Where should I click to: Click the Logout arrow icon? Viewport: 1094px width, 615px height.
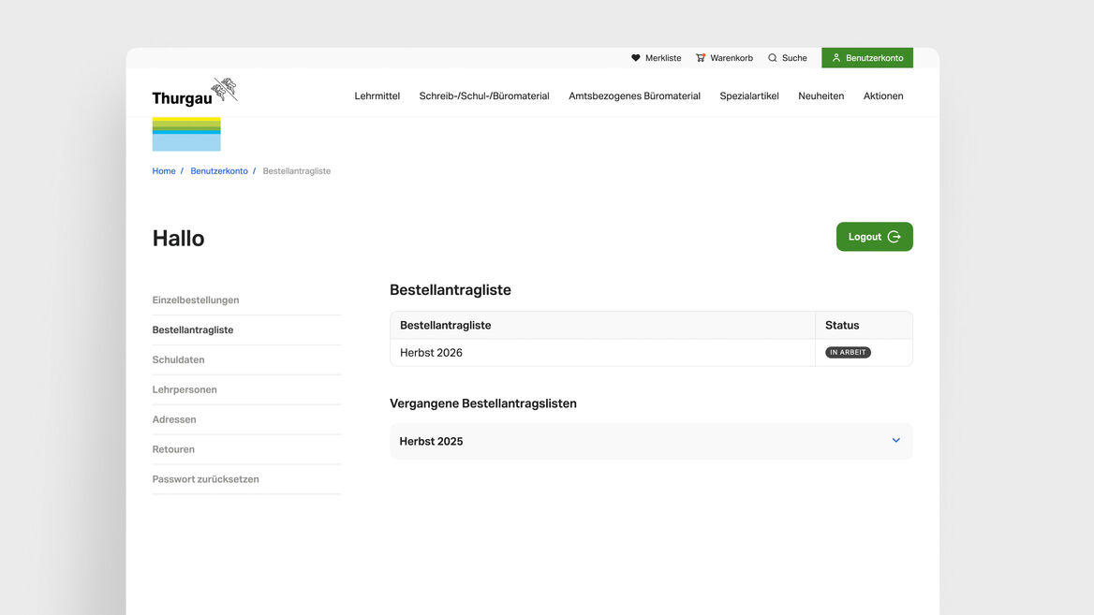[894, 237]
